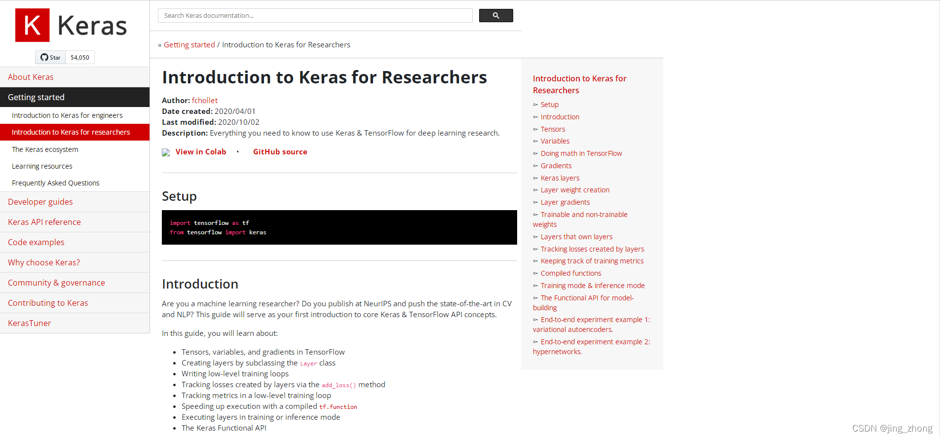Viewport: 940px width, 438px height.
Task: Open Code examples section
Action: click(75, 242)
